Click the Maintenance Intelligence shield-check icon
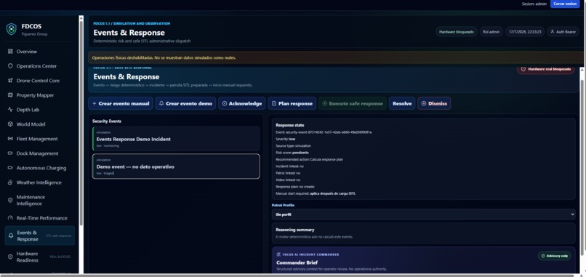 [x=10, y=200]
